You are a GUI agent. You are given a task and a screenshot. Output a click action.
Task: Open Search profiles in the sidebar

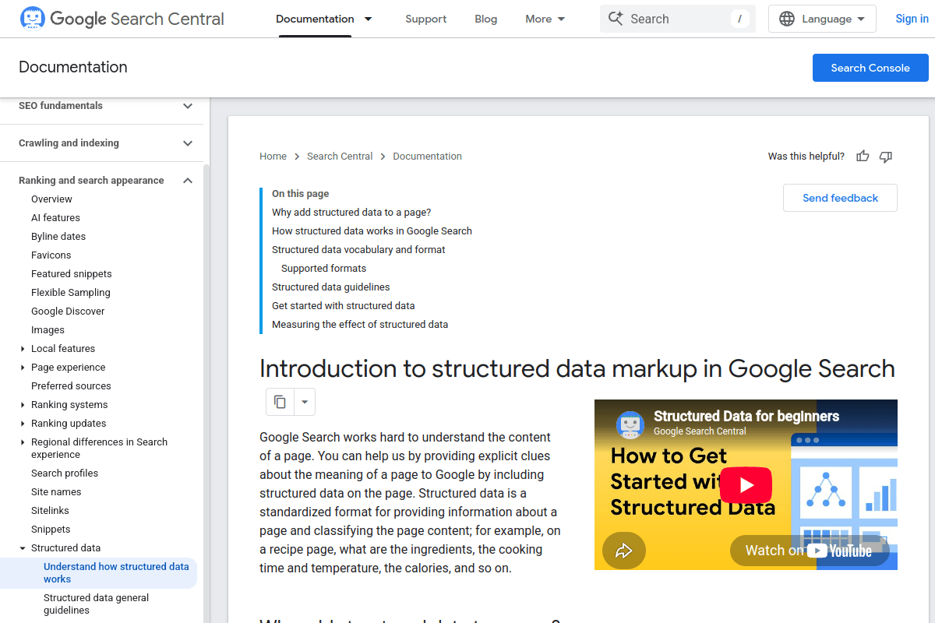[x=65, y=473]
